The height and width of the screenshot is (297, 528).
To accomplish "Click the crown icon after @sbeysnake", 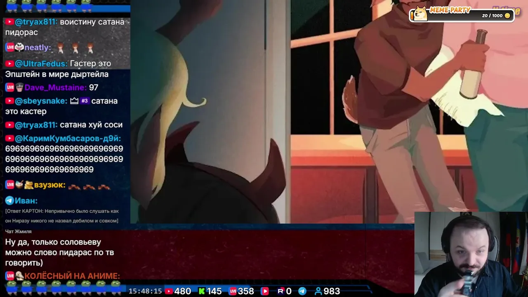I will (74, 101).
